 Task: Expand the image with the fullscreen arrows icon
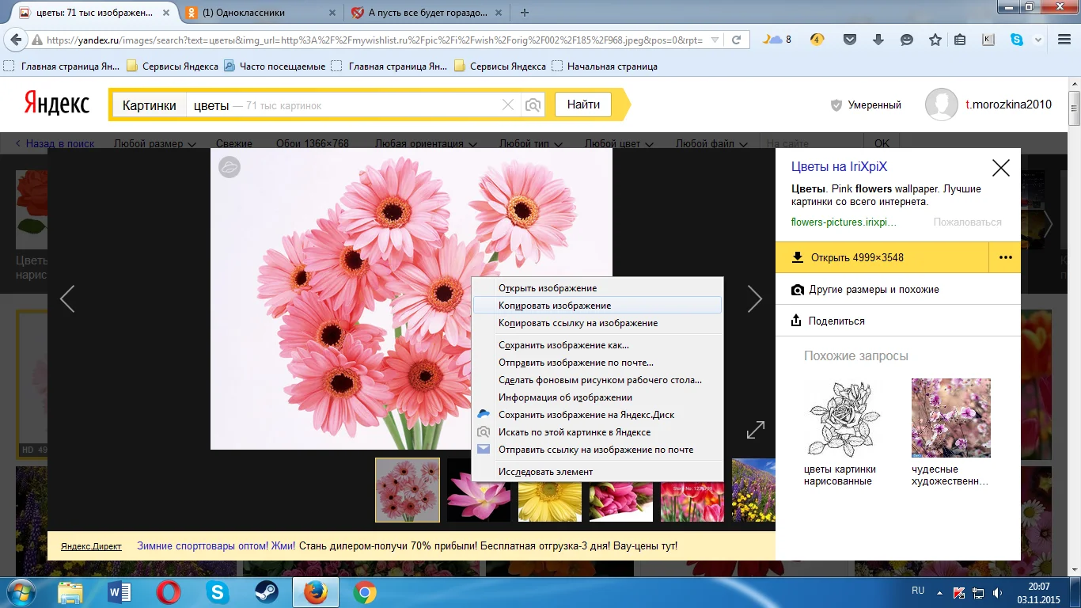tap(755, 429)
